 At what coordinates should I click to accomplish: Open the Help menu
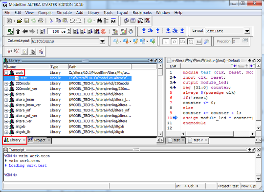[x=178, y=13]
